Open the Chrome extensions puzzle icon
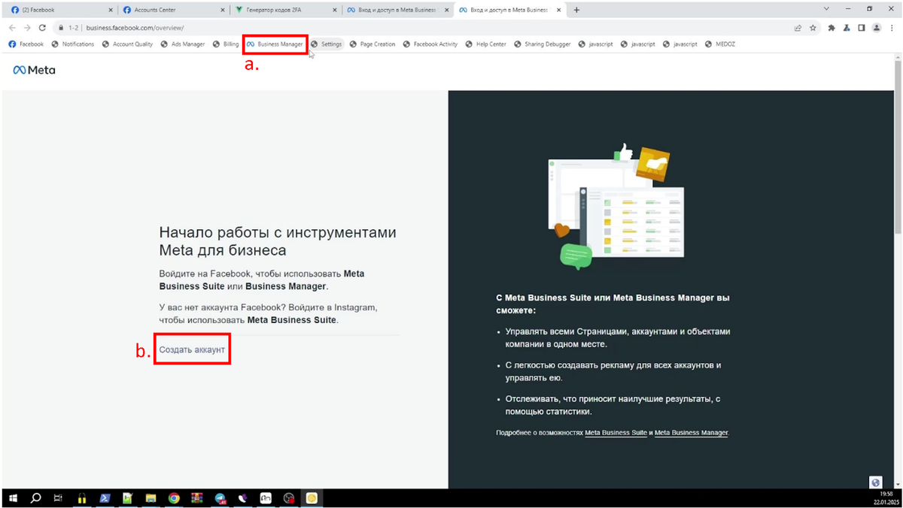 (832, 28)
